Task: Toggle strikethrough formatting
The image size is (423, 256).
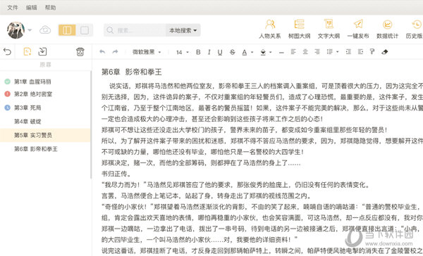Action: click(x=232, y=52)
